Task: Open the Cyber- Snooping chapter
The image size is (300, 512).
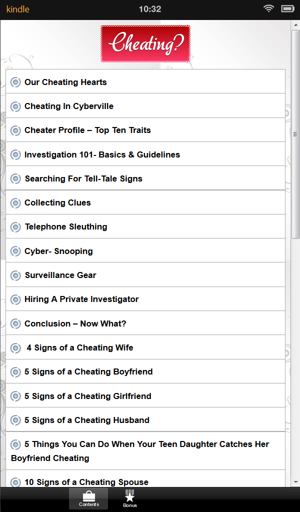Action: [x=58, y=251]
